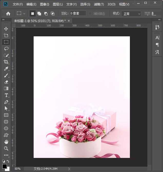Select the Zoom tool
Screen dimensions: 163x172
point(6,148)
